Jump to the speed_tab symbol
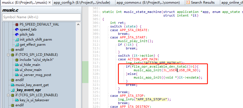 coord(28,29)
